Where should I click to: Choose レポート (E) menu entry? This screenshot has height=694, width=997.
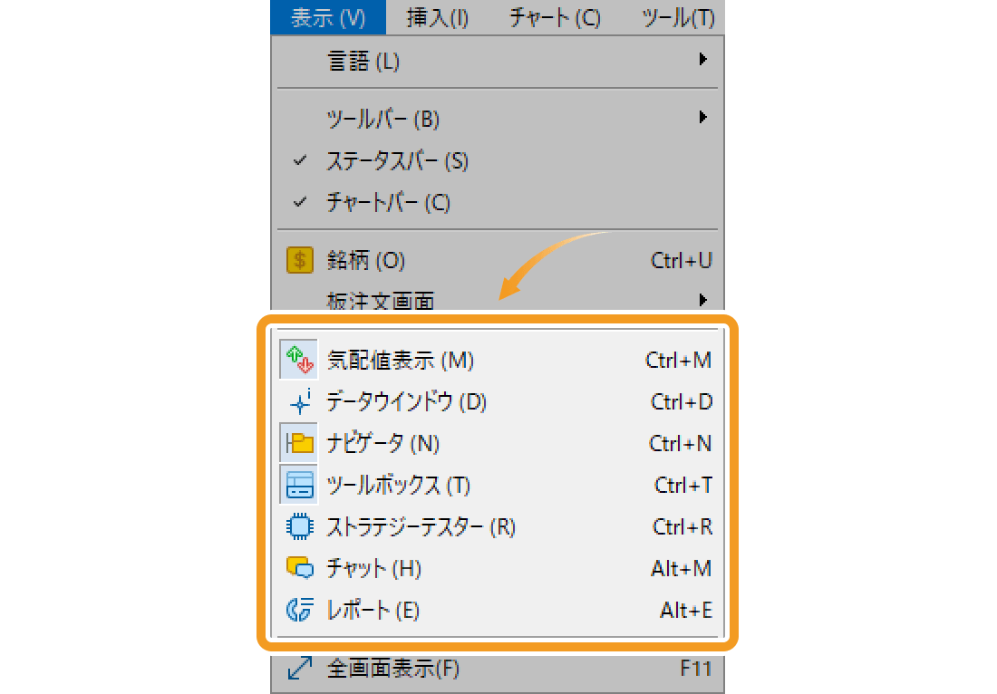(498, 610)
